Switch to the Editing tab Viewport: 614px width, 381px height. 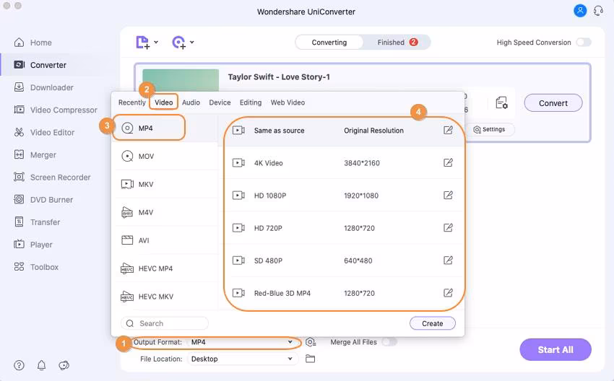coord(251,102)
